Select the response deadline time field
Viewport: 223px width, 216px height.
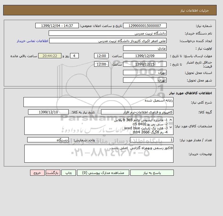tap(101, 56)
